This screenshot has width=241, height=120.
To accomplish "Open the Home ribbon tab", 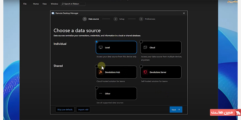I will click(x=36, y=4).
